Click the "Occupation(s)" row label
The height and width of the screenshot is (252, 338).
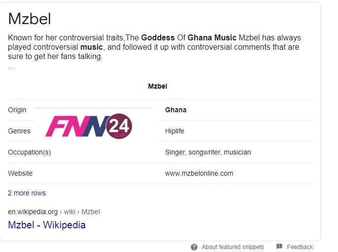coord(30,152)
